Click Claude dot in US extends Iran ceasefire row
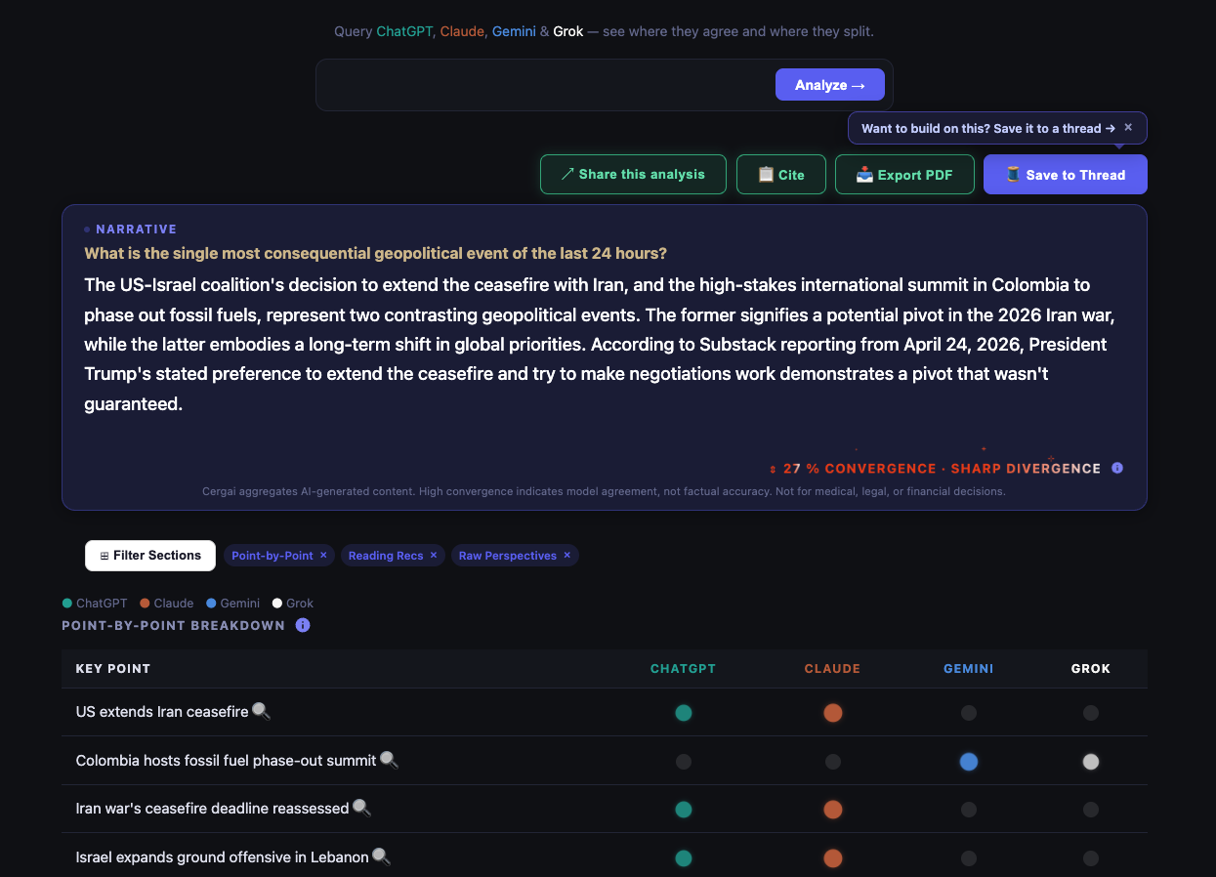The image size is (1216, 877). (833, 713)
